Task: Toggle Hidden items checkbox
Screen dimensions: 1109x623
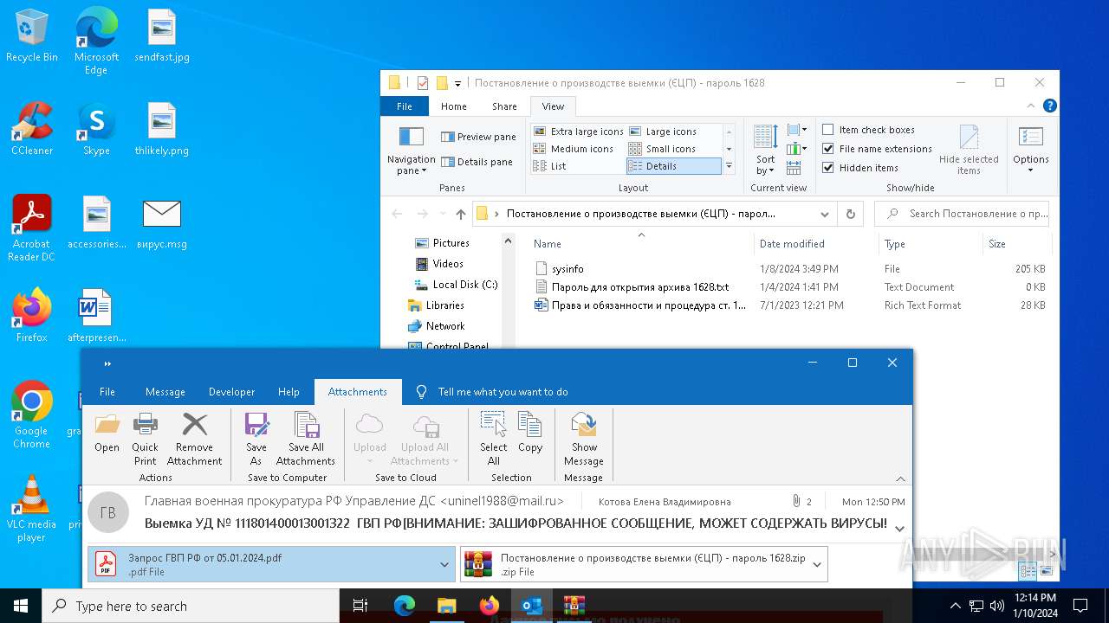Action: 827,168
